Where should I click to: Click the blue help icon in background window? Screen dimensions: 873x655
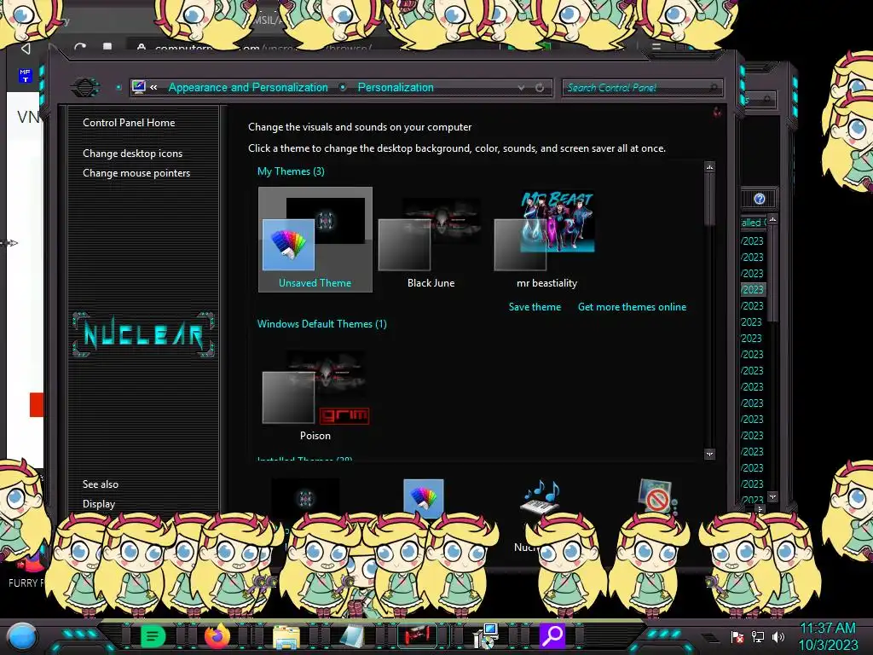(760, 199)
